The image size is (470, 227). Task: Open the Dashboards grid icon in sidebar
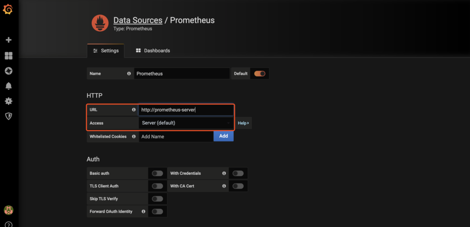(x=9, y=55)
